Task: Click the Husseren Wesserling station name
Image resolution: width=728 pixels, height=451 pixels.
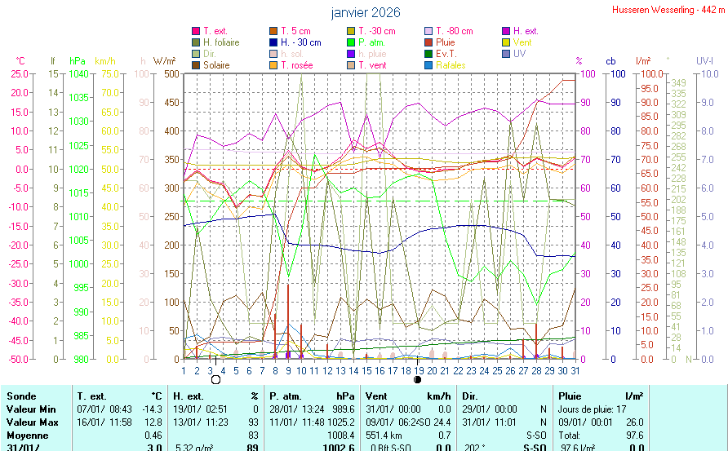Action: click(668, 10)
